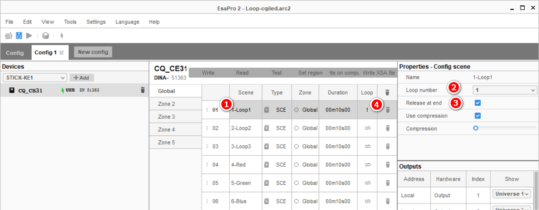Select the Global zone radio for 4-Red
The width and height of the screenshot is (539, 210).
click(x=296, y=165)
